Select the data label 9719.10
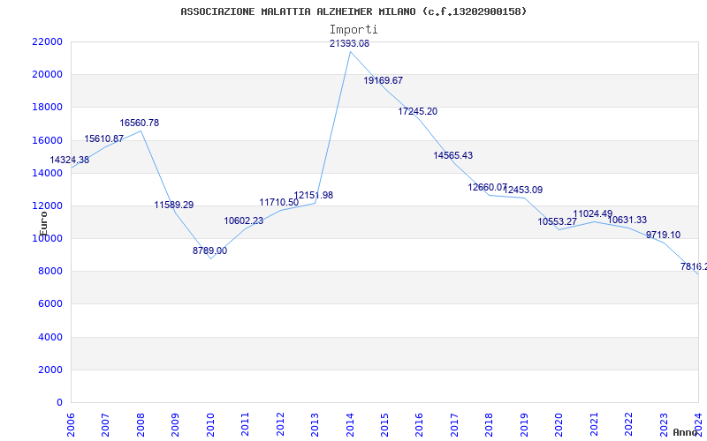 pyautogui.click(x=664, y=235)
